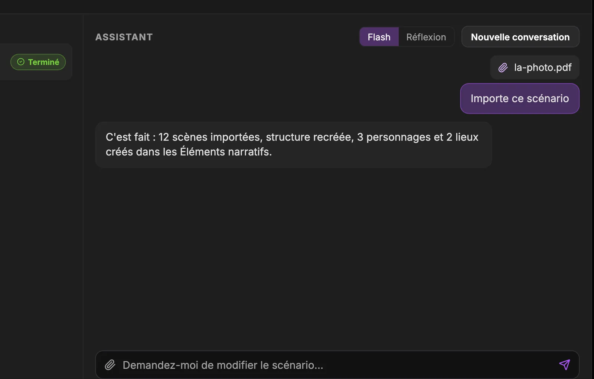Switch to Réflexion mode
The width and height of the screenshot is (594, 379).
[x=426, y=37]
